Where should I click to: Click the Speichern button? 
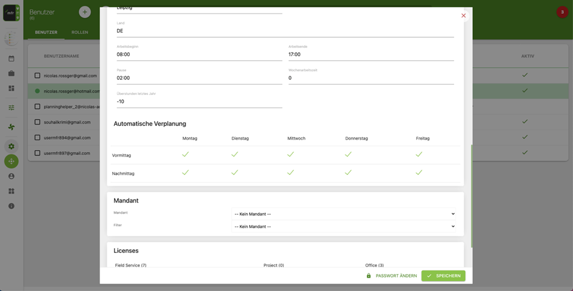443,276
